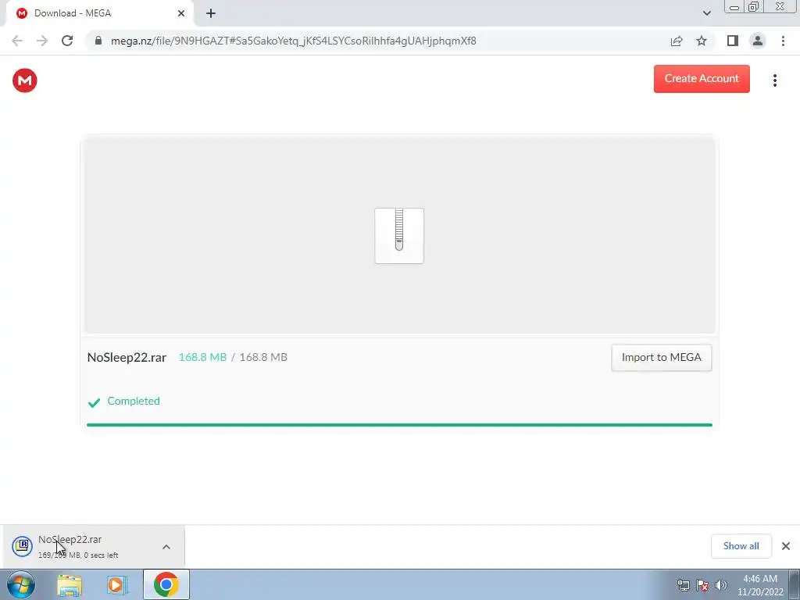Viewport: 800px width, 600px height.
Task: Share this page icon in address bar
Action: [x=677, y=41]
